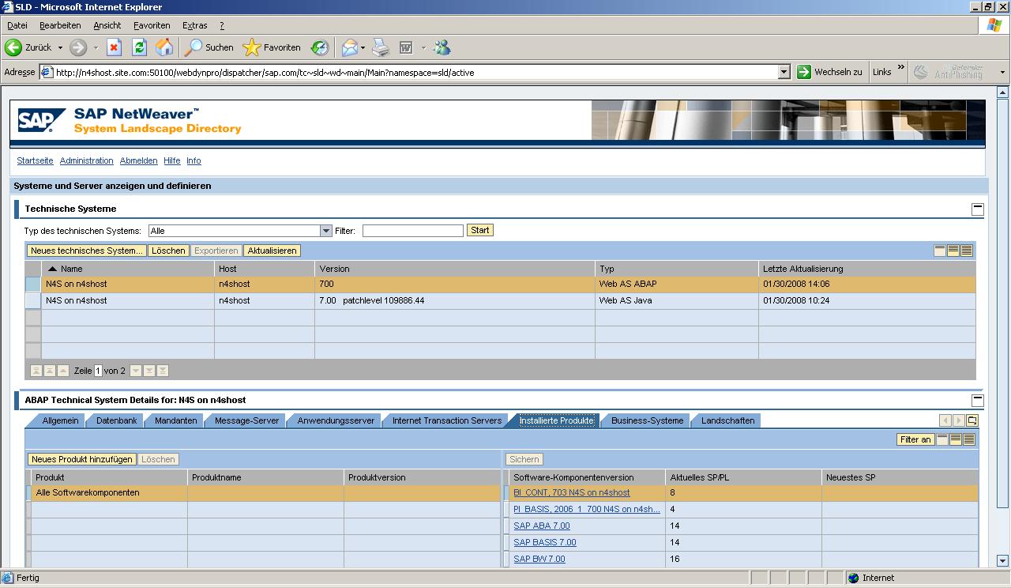The image size is (1011, 588).
Task: Open the Extras menu
Action: (194, 25)
